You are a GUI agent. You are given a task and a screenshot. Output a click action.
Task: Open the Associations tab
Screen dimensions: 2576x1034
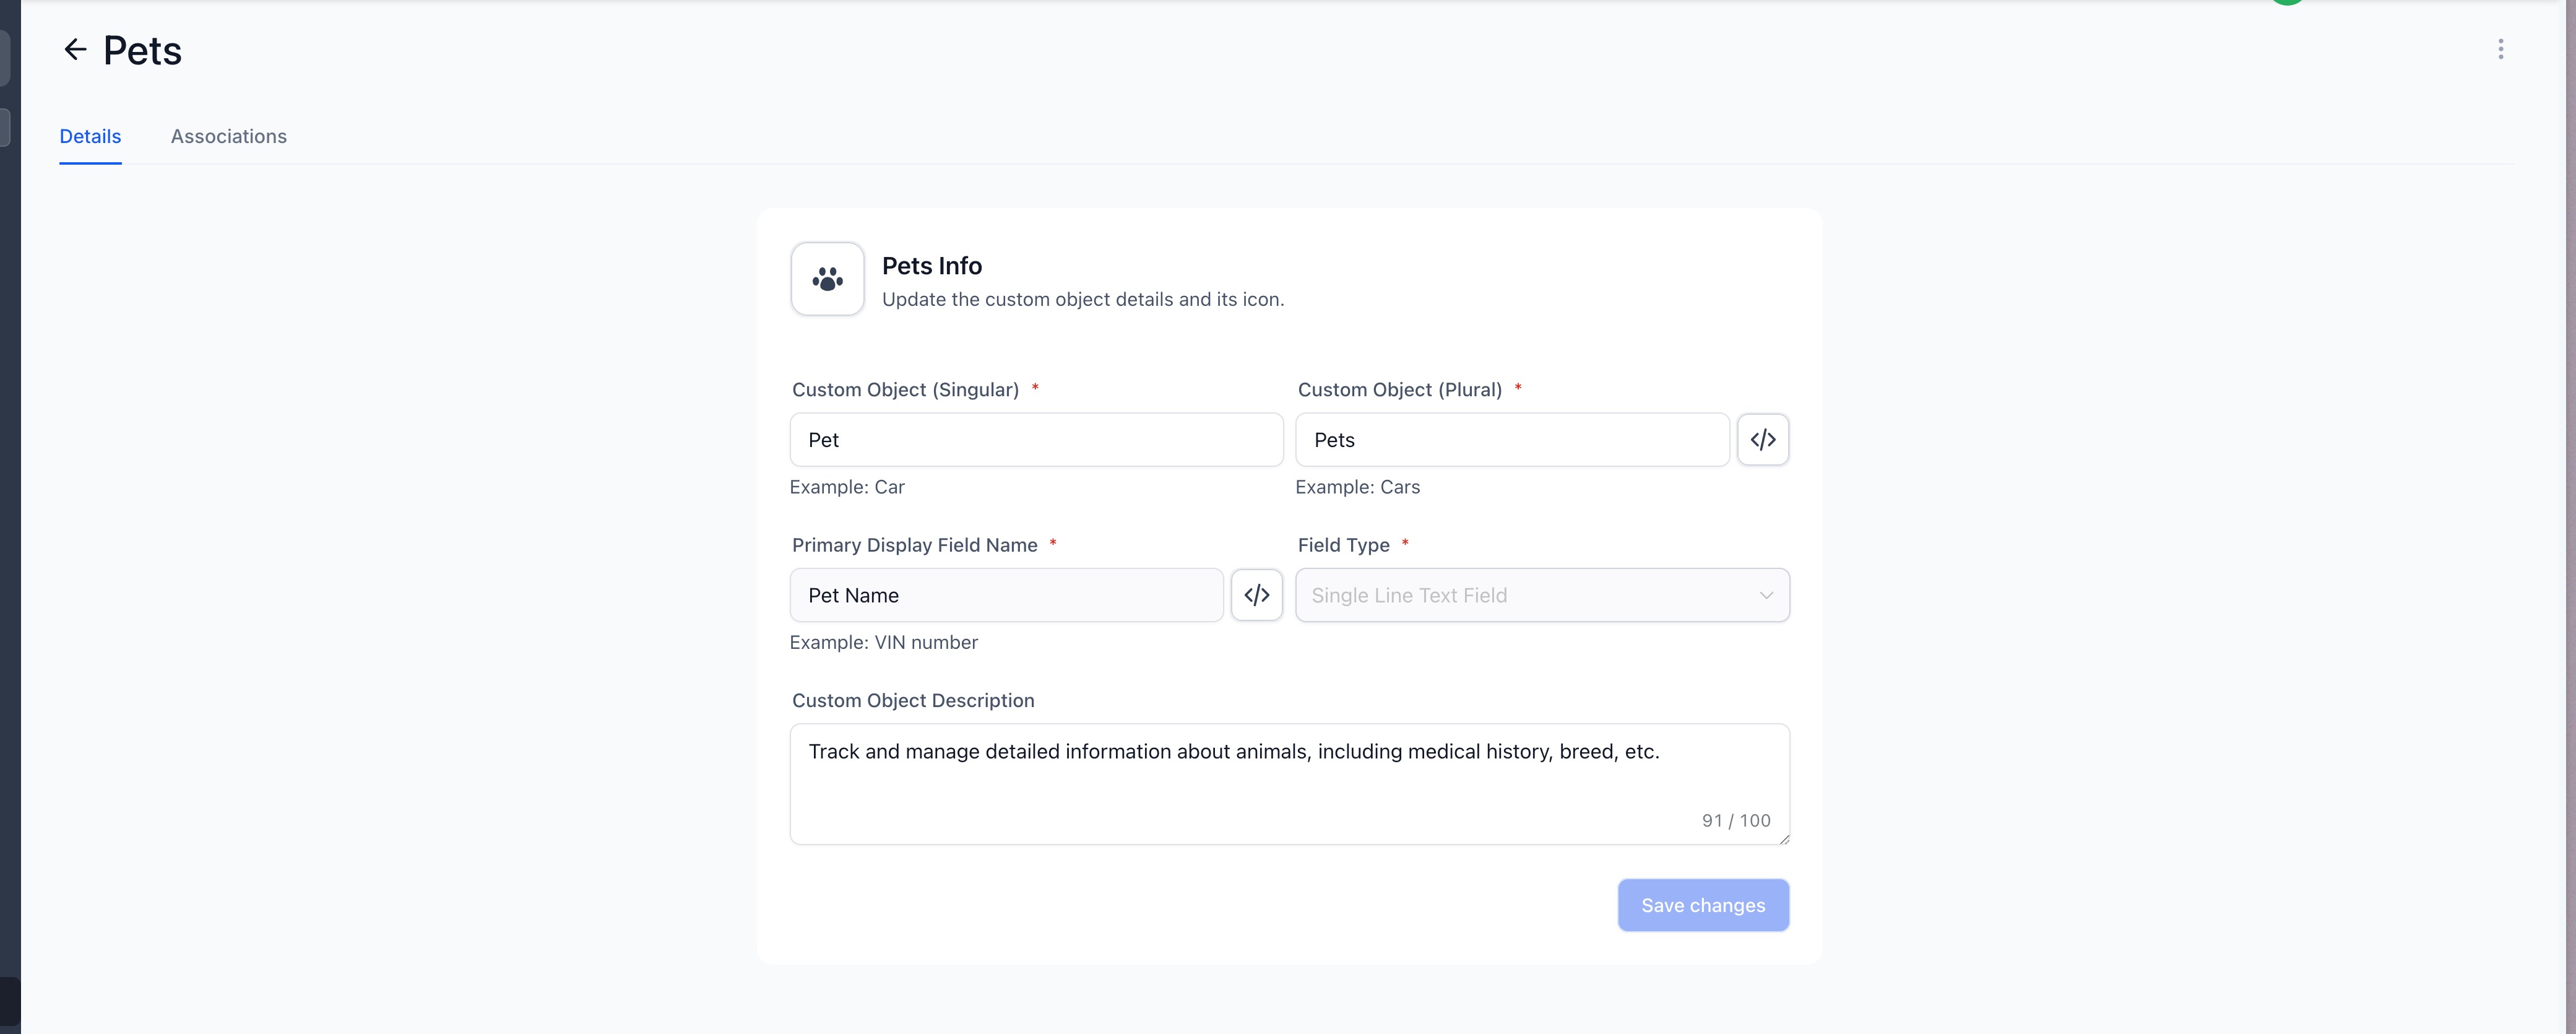tap(228, 136)
